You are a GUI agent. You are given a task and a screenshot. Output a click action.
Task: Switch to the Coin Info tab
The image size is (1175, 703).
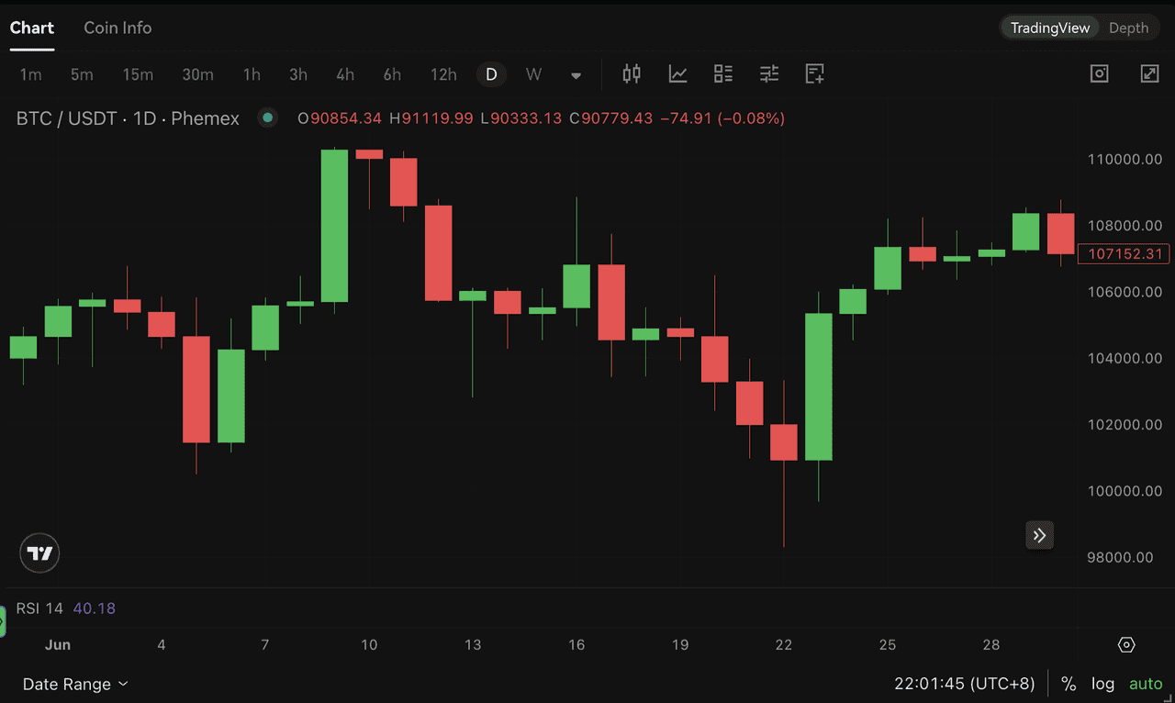(x=117, y=28)
